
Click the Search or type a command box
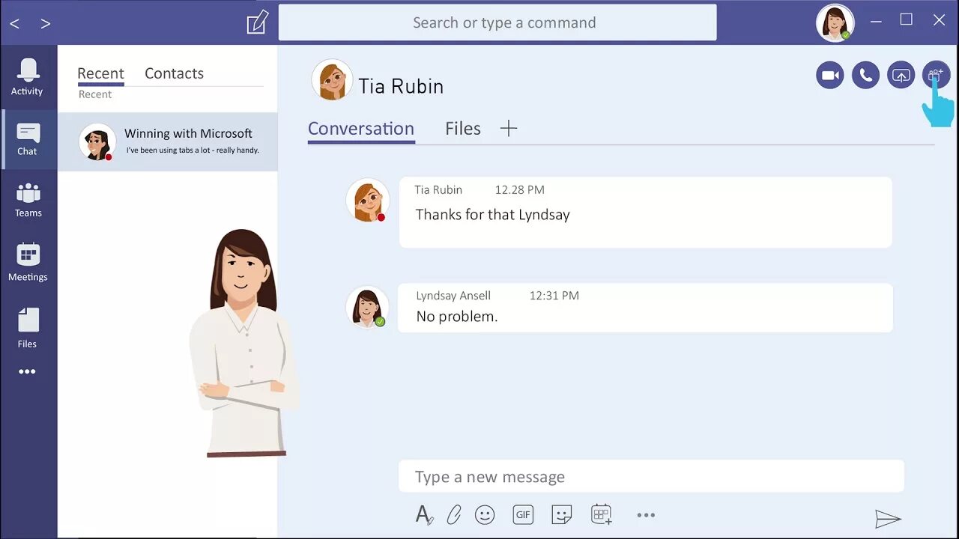[497, 22]
